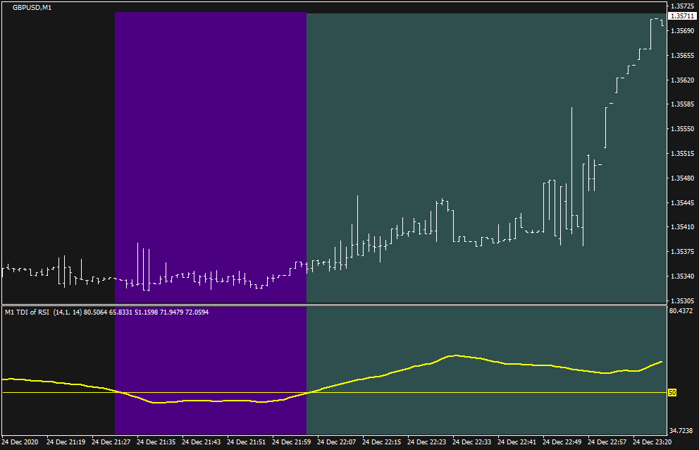Click the 1.35690 price axis label
699x450 pixels.
click(683, 31)
